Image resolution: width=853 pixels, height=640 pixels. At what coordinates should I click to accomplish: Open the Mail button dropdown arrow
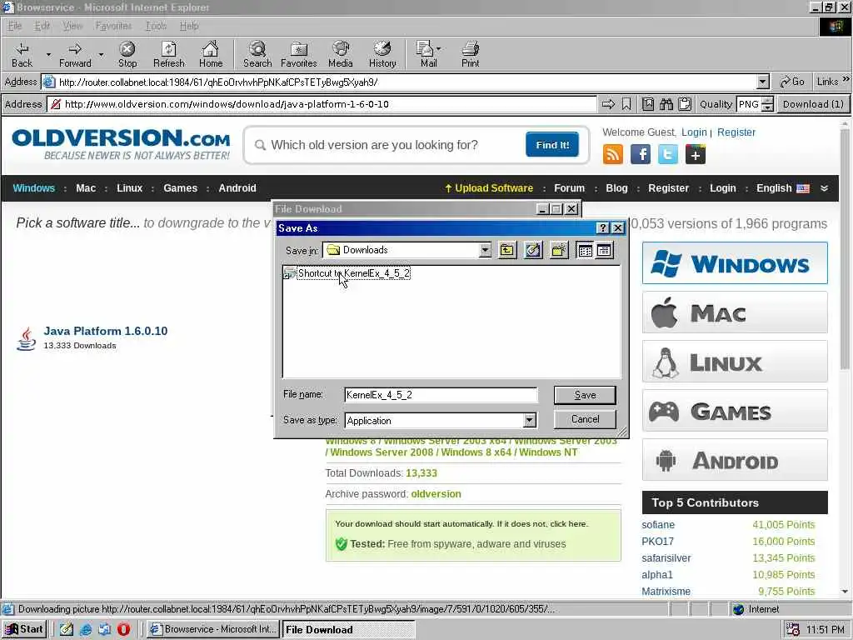(x=439, y=49)
